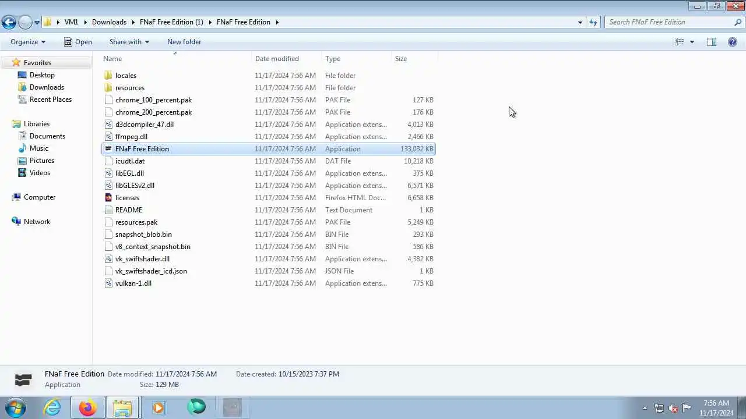
Task: Open Network in navigation pane
Action: pos(37,222)
